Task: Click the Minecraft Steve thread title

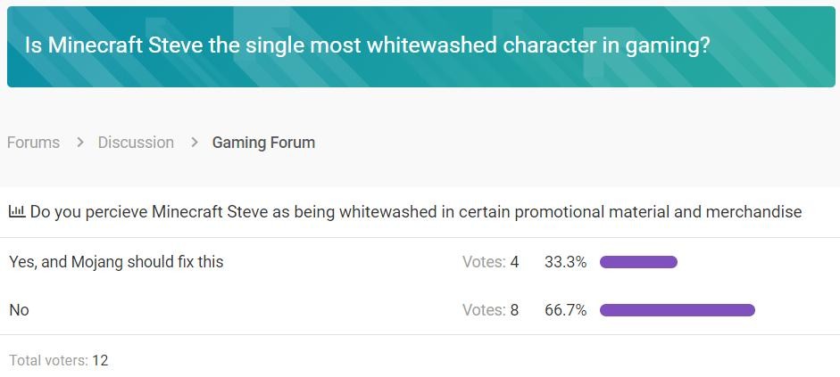Action: (367, 45)
